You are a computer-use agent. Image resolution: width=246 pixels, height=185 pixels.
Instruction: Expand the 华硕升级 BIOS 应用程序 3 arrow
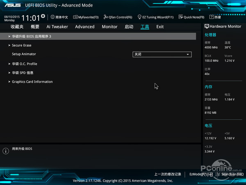pyautogui.click(x=9, y=36)
